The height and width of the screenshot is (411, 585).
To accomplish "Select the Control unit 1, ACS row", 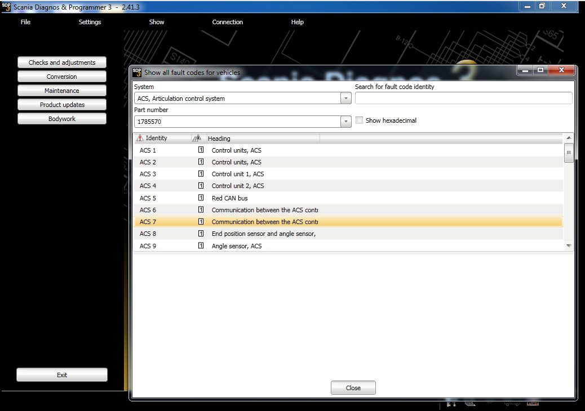I will tap(348, 174).
